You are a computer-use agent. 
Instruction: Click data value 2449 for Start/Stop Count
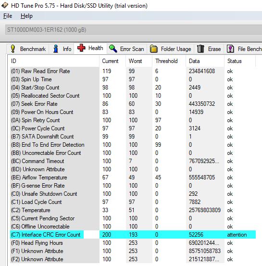pos(195,88)
